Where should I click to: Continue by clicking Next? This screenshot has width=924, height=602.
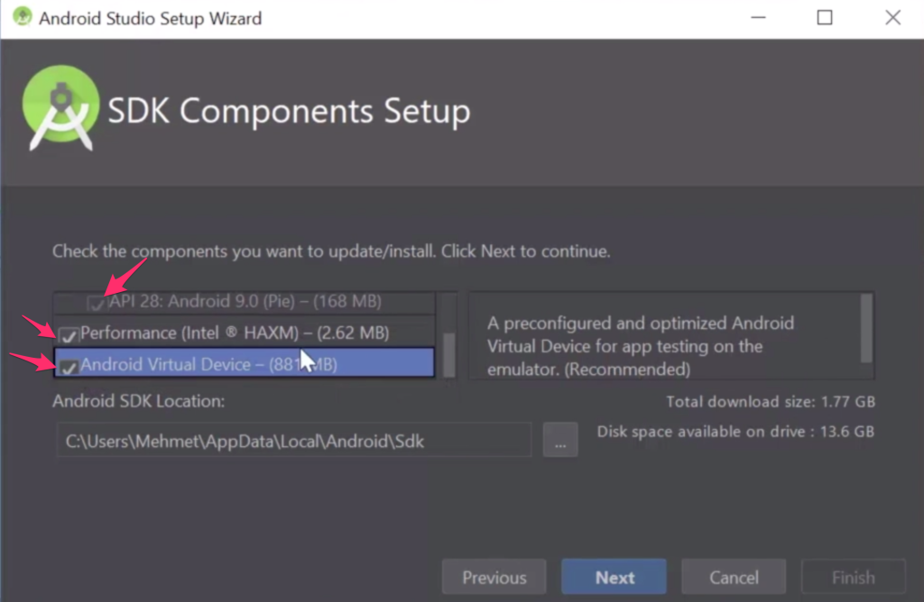click(x=614, y=577)
